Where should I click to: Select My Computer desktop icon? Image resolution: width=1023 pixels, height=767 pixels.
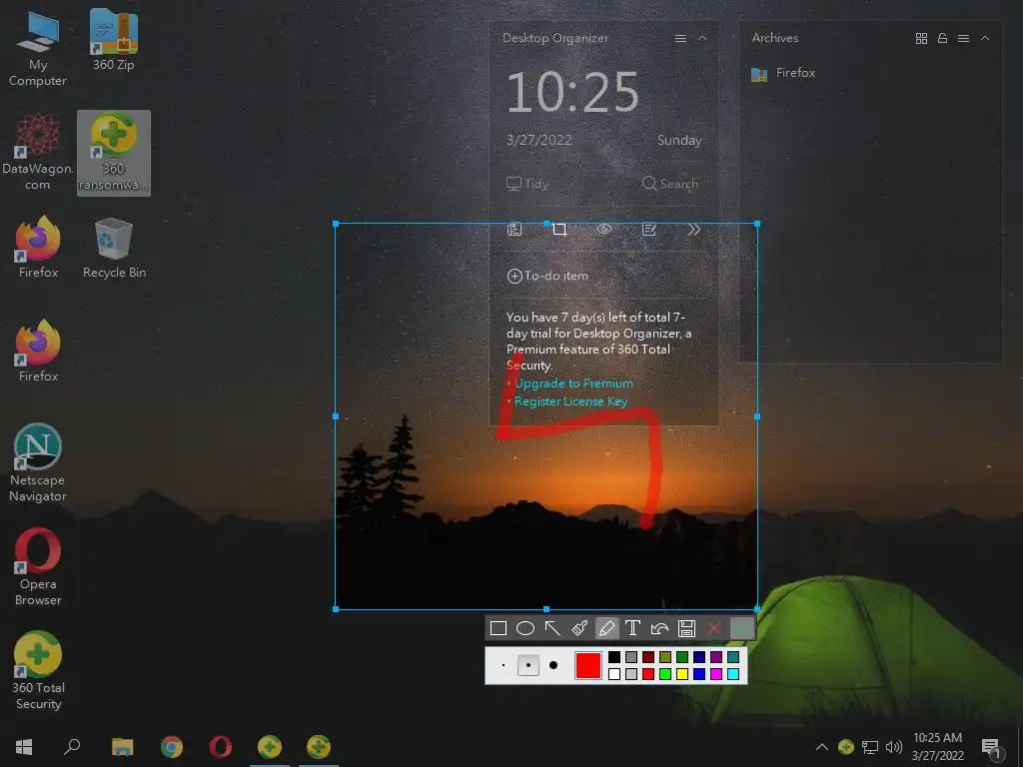tap(38, 48)
